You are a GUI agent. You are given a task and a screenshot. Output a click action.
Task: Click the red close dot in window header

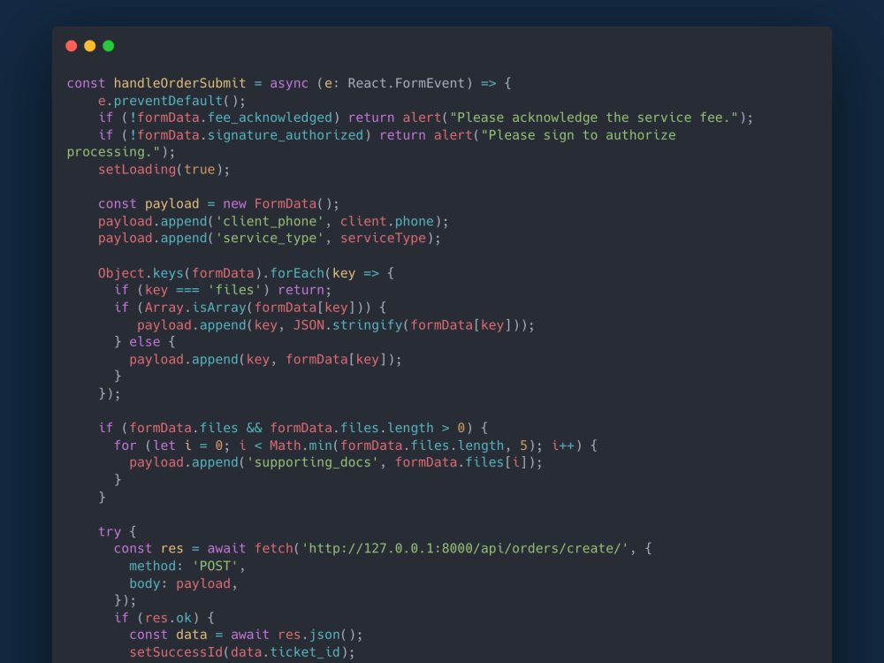[71, 46]
